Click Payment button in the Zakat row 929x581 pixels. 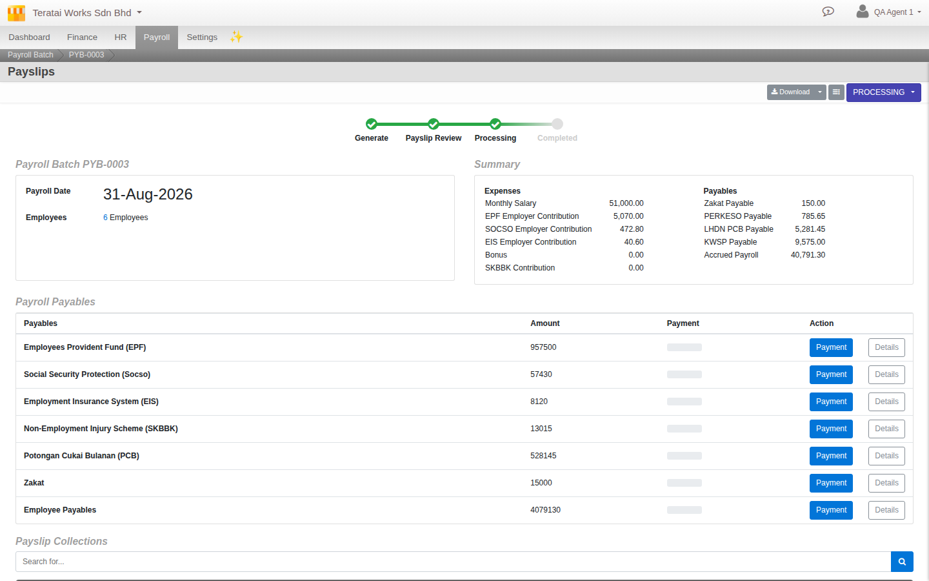point(831,483)
